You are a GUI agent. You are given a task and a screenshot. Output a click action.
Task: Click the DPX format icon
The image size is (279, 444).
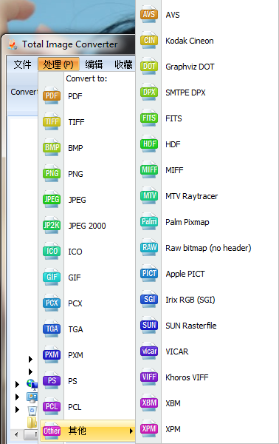[149, 92]
